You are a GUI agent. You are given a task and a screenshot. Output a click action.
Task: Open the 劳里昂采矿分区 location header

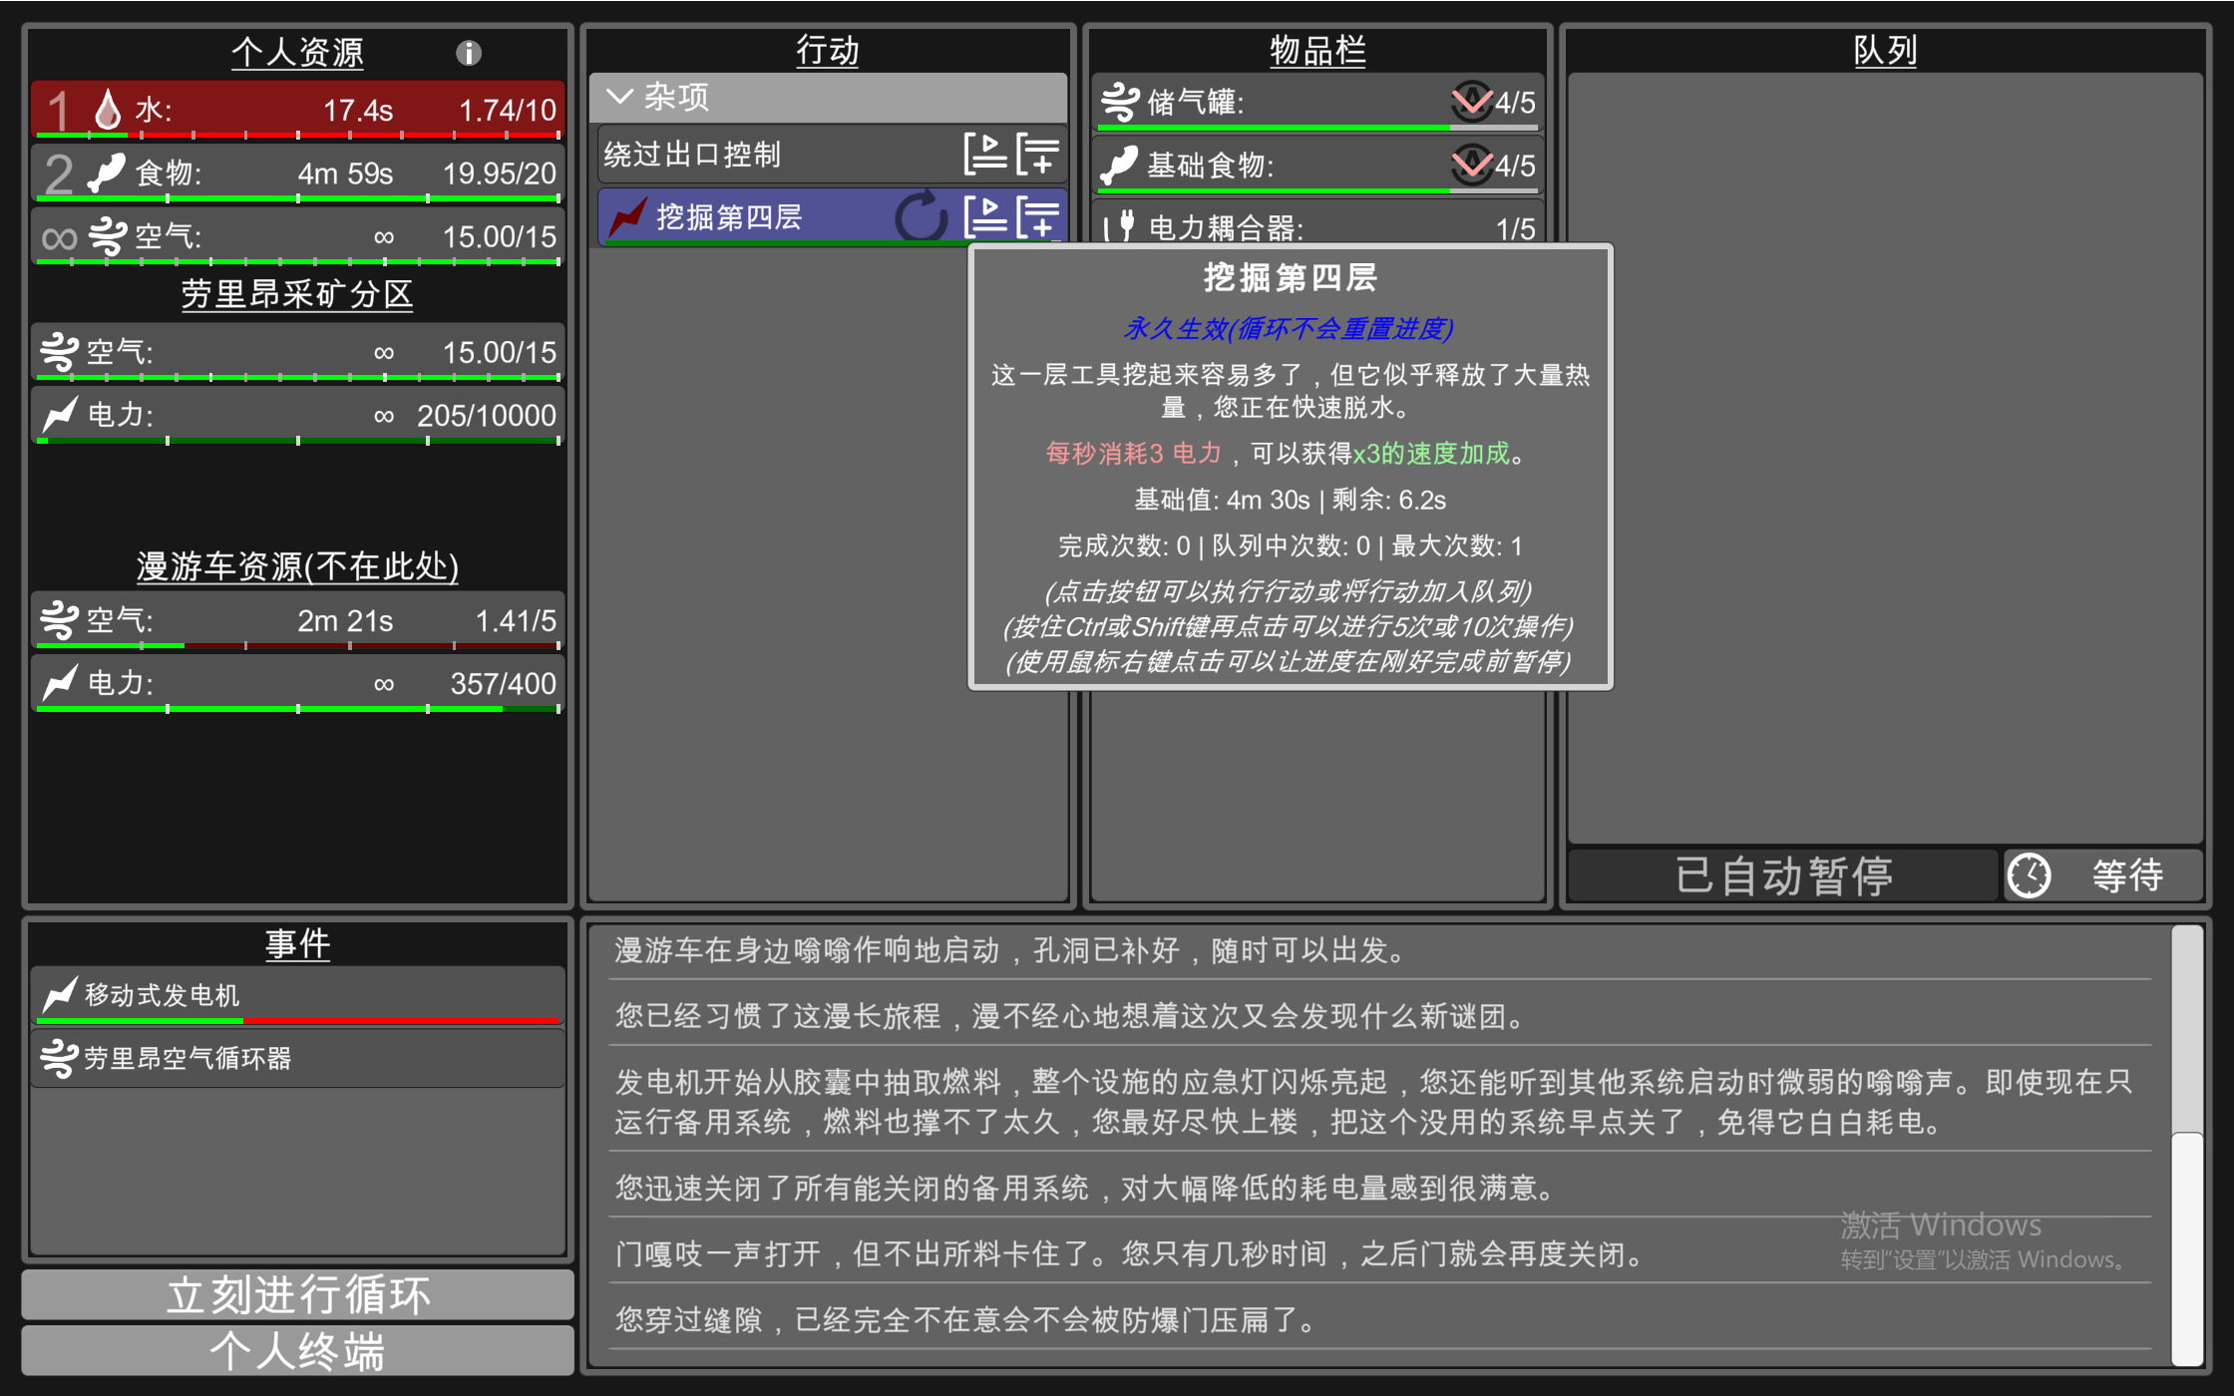(x=297, y=294)
